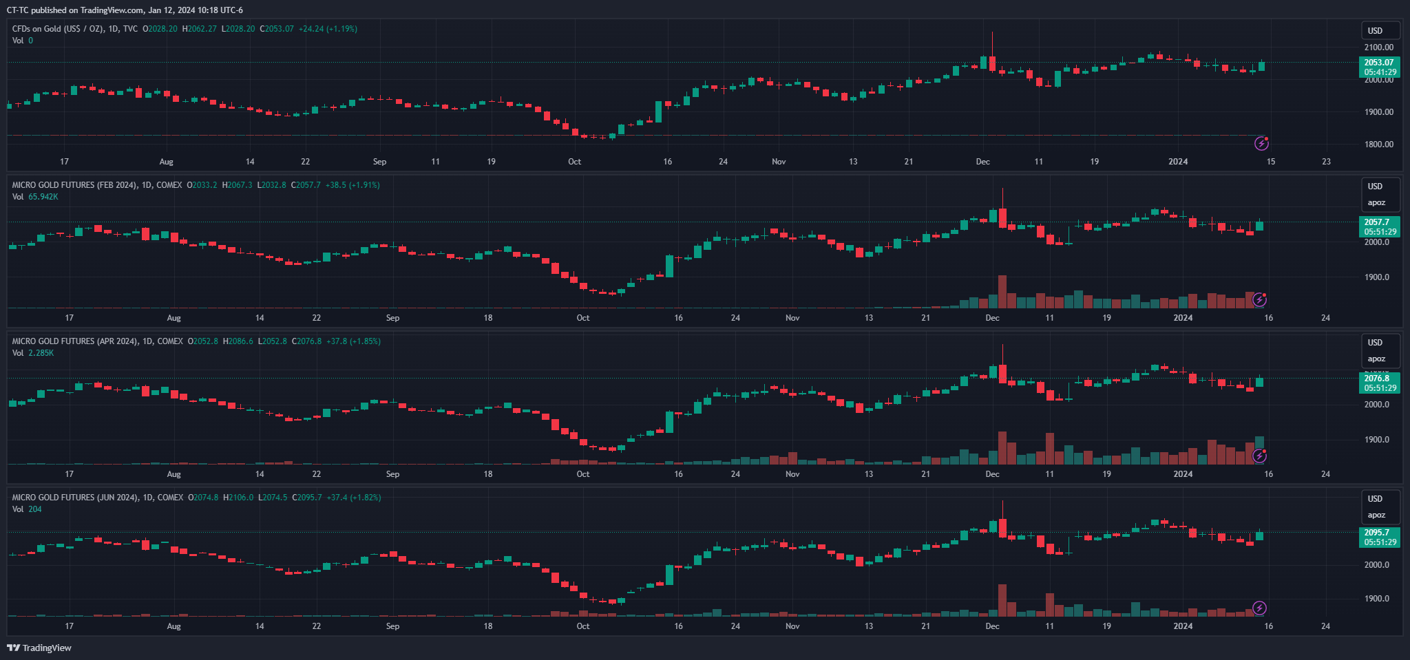The height and width of the screenshot is (660, 1410).
Task: Click the lightning icon in the FEB 2024 futures pane
Action: [1259, 299]
